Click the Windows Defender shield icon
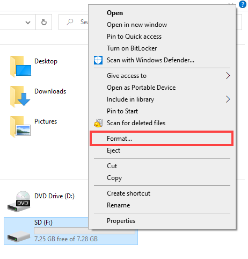 [98, 60]
